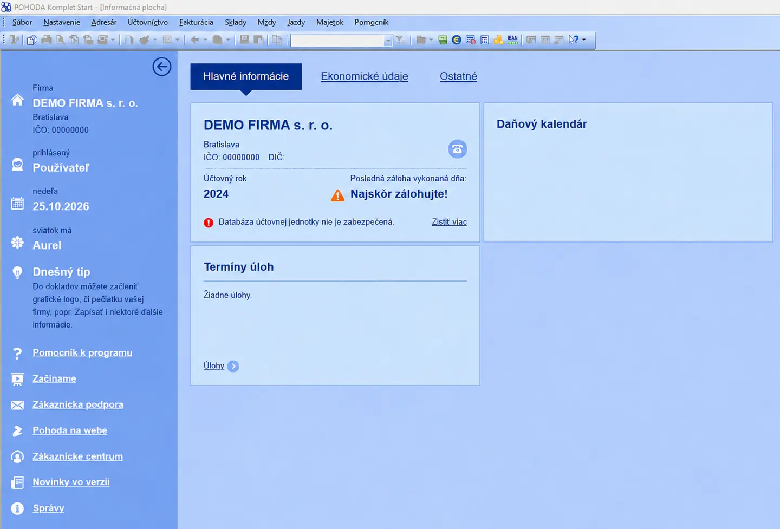Open Zákaznícka podpora link

click(78, 404)
